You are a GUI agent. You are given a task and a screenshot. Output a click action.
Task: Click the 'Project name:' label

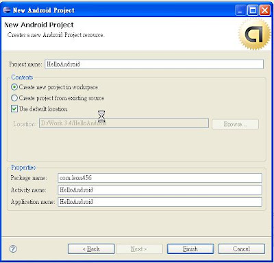point(25,64)
